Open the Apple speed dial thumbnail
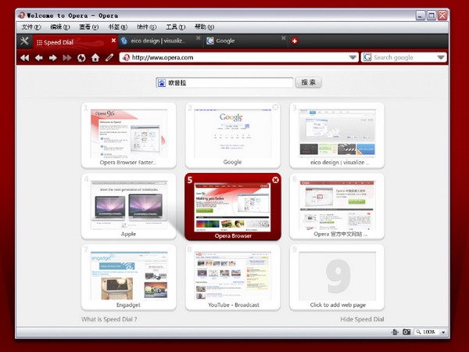 129,207
